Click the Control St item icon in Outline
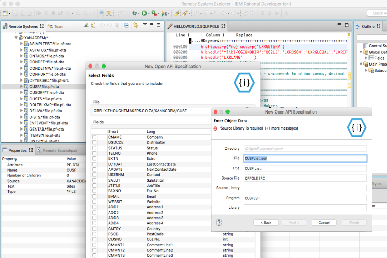387x258 pixels. (365, 46)
